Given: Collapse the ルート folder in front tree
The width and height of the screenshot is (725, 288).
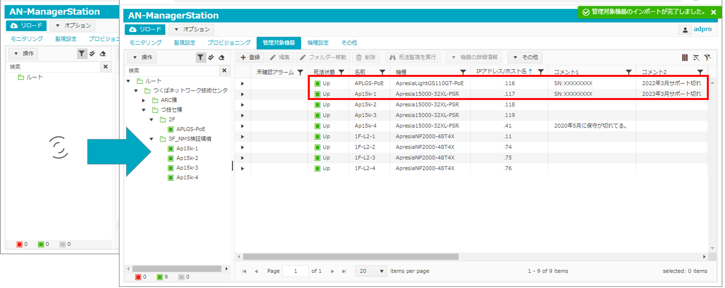Looking at the screenshot, I should 129,81.
